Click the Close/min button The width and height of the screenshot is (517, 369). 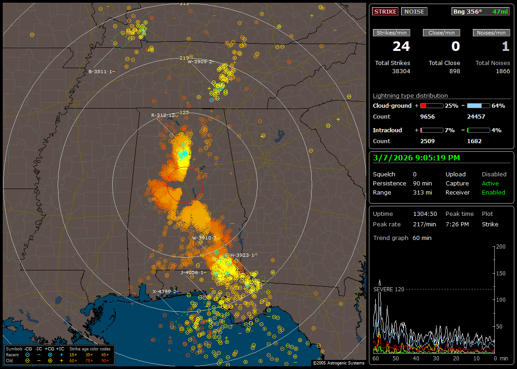(x=442, y=33)
